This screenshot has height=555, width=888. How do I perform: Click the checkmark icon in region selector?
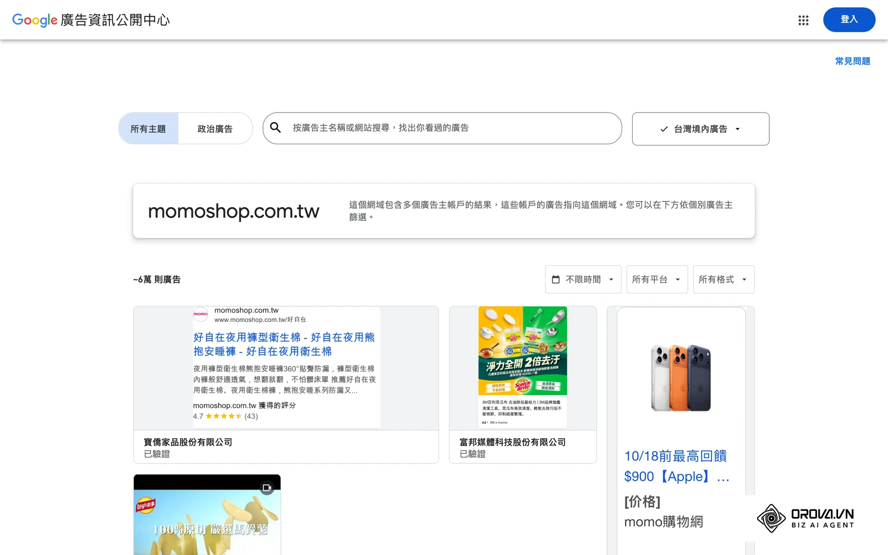click(664, 129)
